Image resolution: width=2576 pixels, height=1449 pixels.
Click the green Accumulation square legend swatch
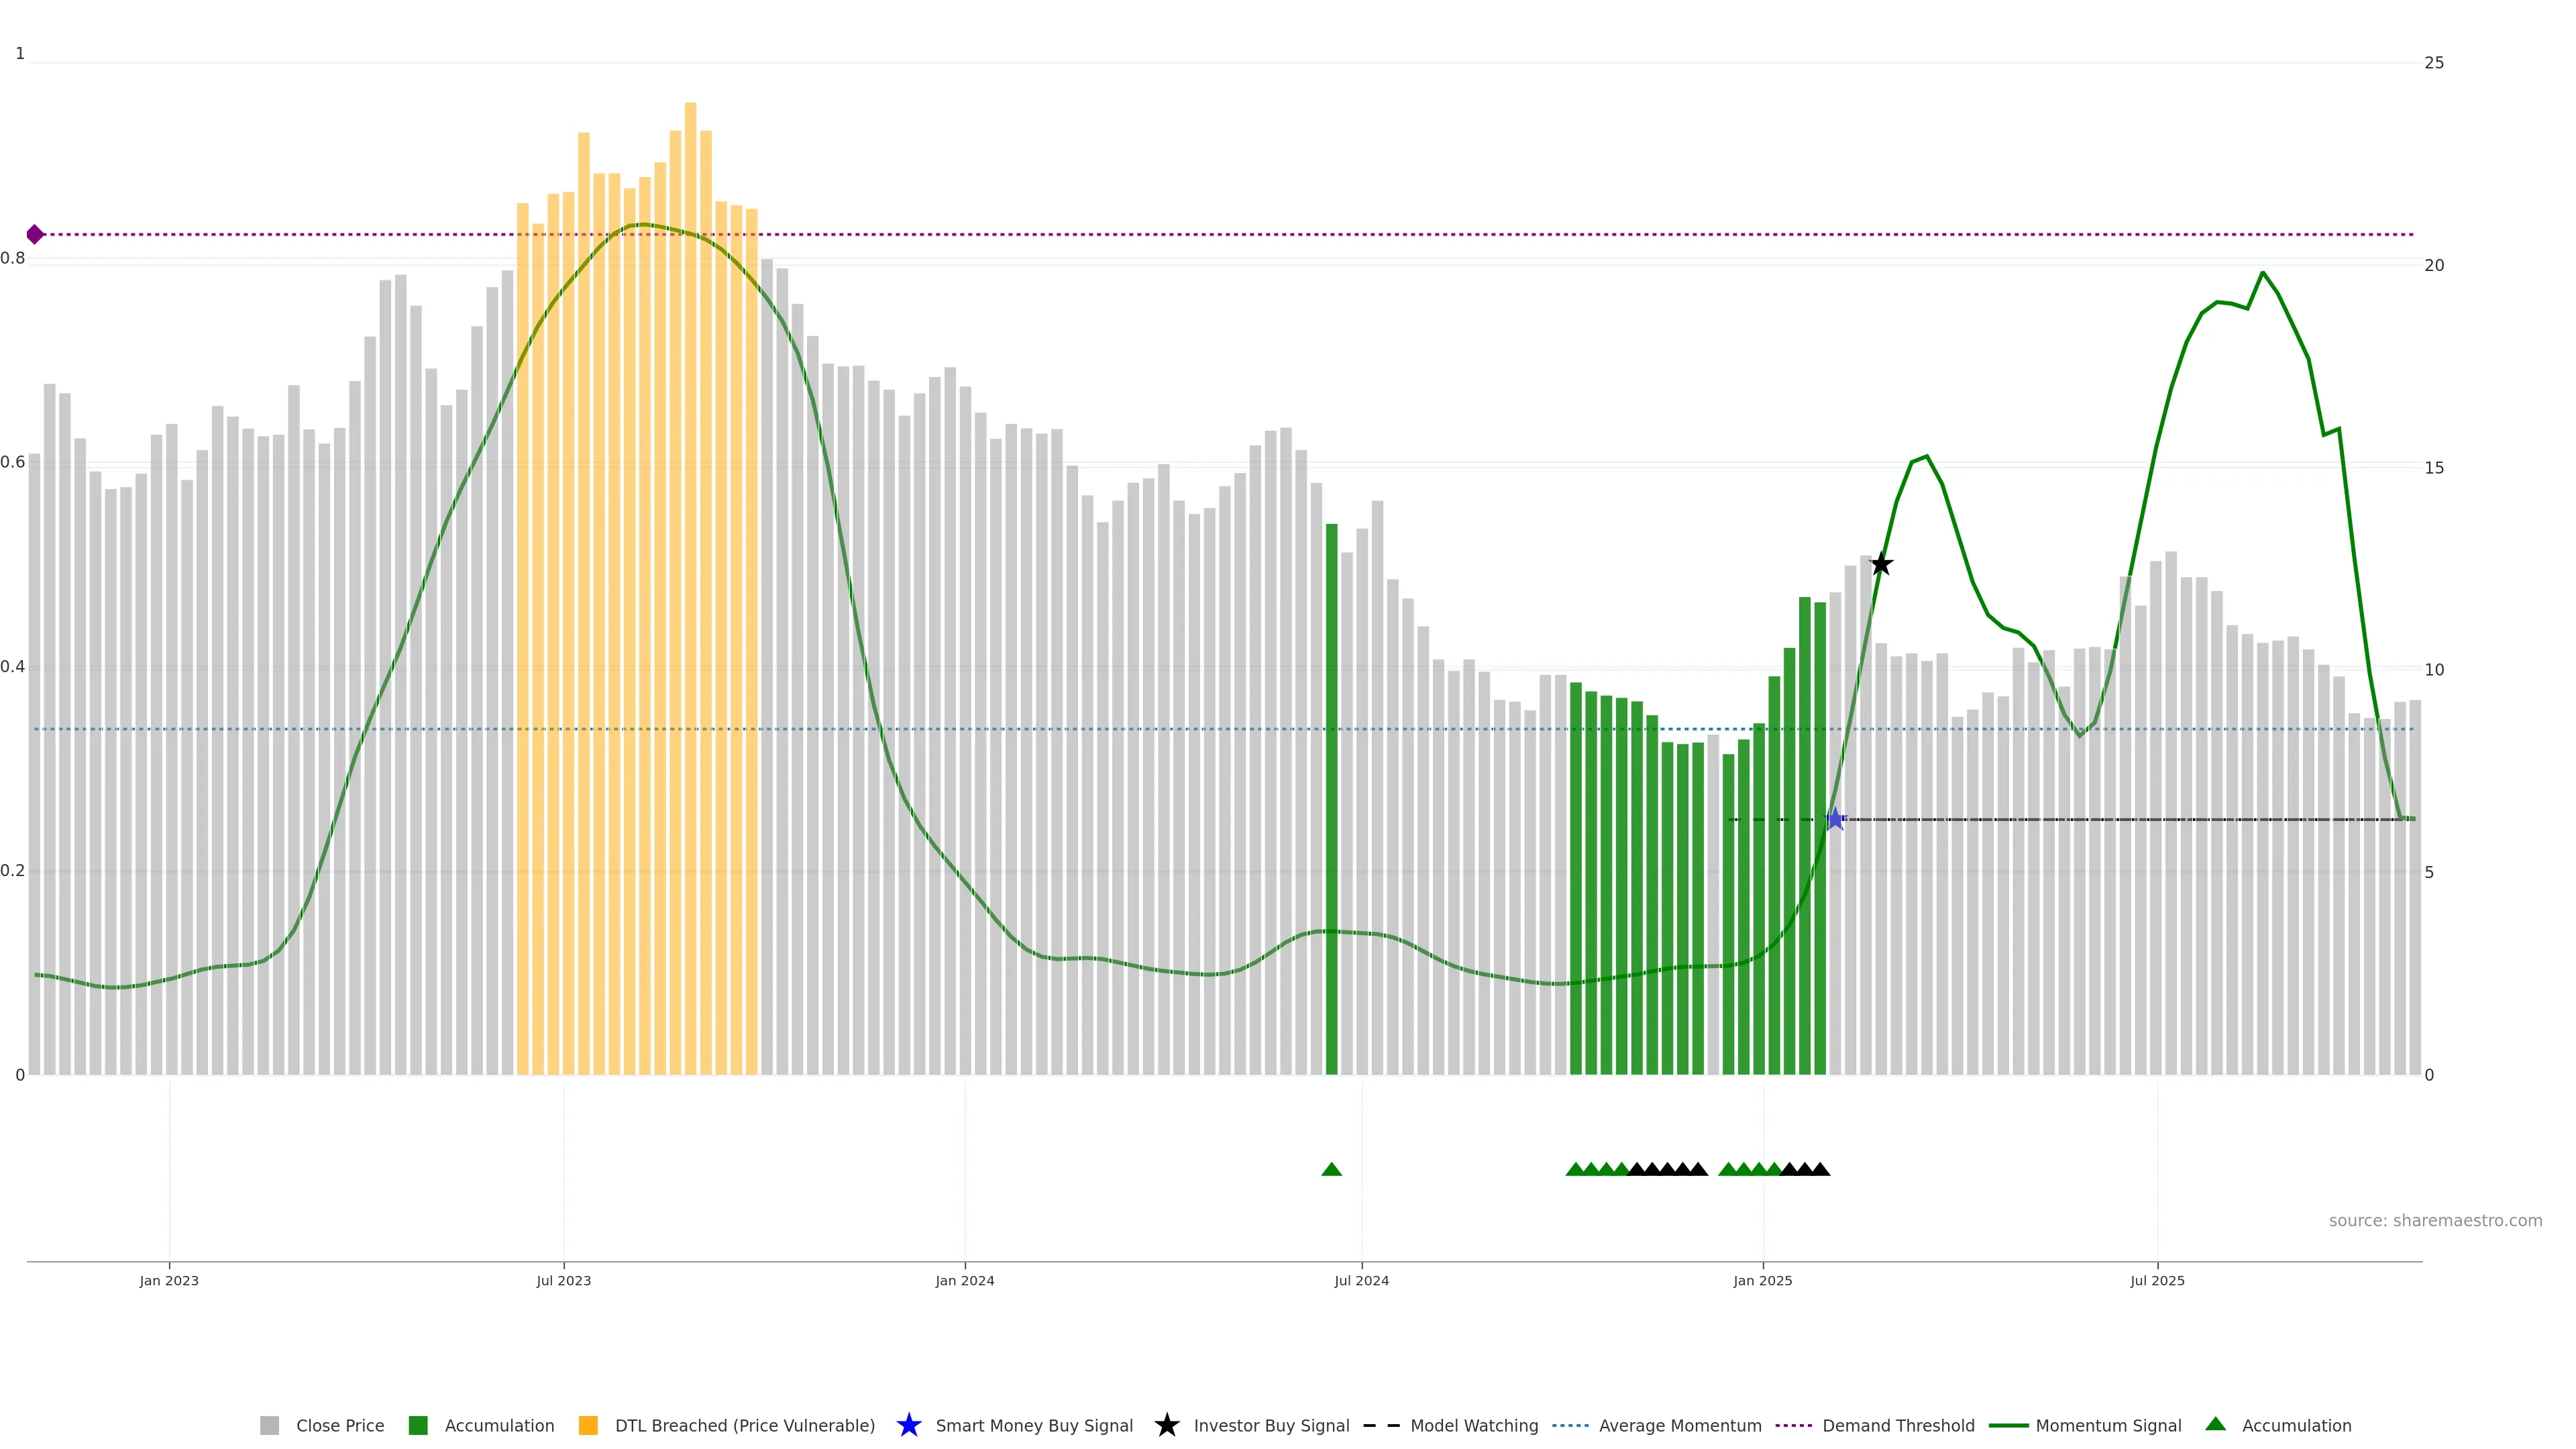pos(418,1425)
